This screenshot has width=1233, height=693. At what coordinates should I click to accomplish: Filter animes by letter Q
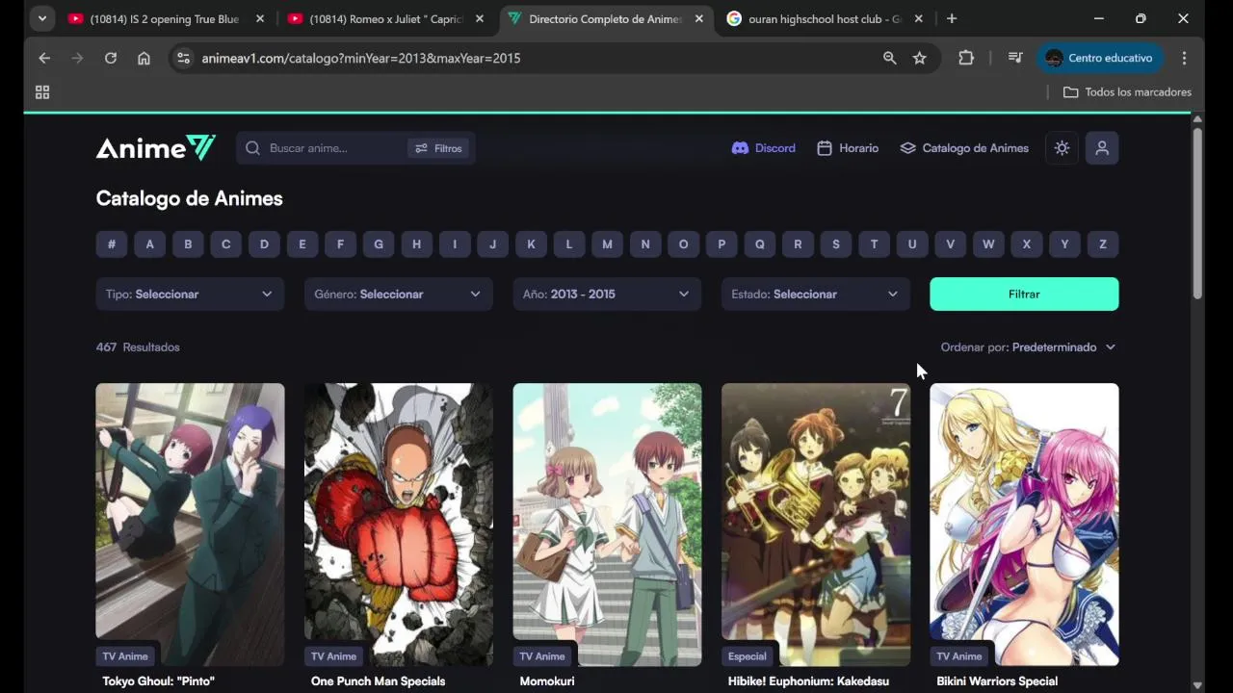[760, 244]
